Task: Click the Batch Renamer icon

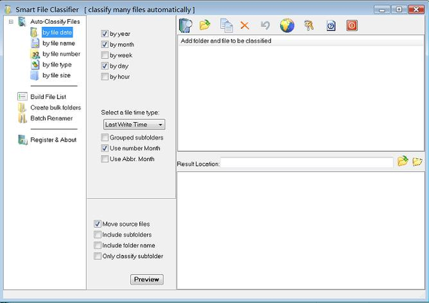Action: (x=22, y=118)
